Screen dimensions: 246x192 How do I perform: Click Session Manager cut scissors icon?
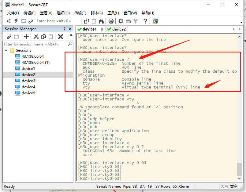pyautogui.click(x=36, y=37)
